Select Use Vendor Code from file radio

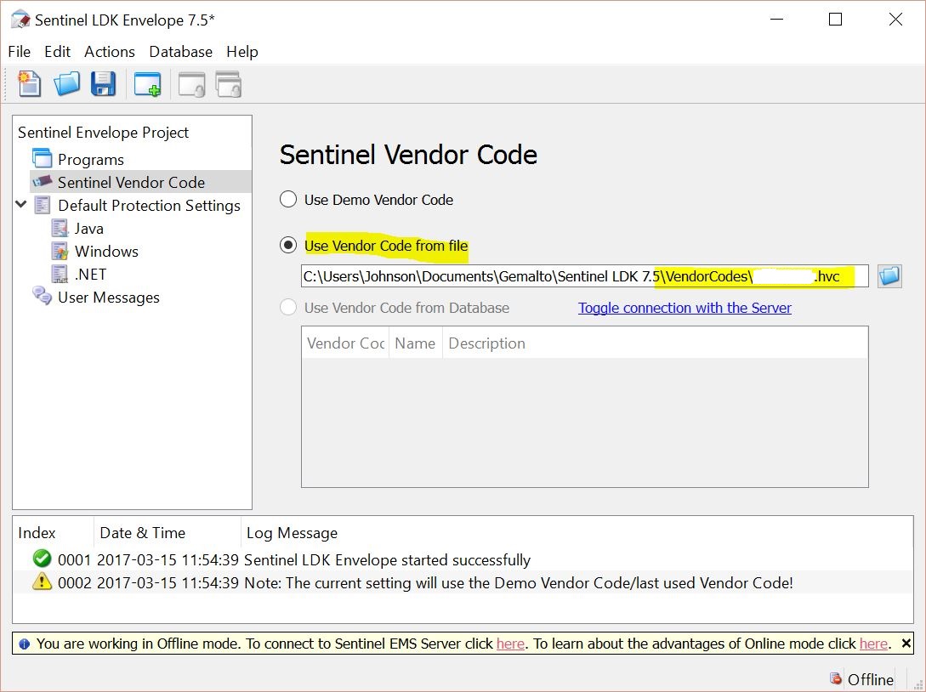pos(288,246)
